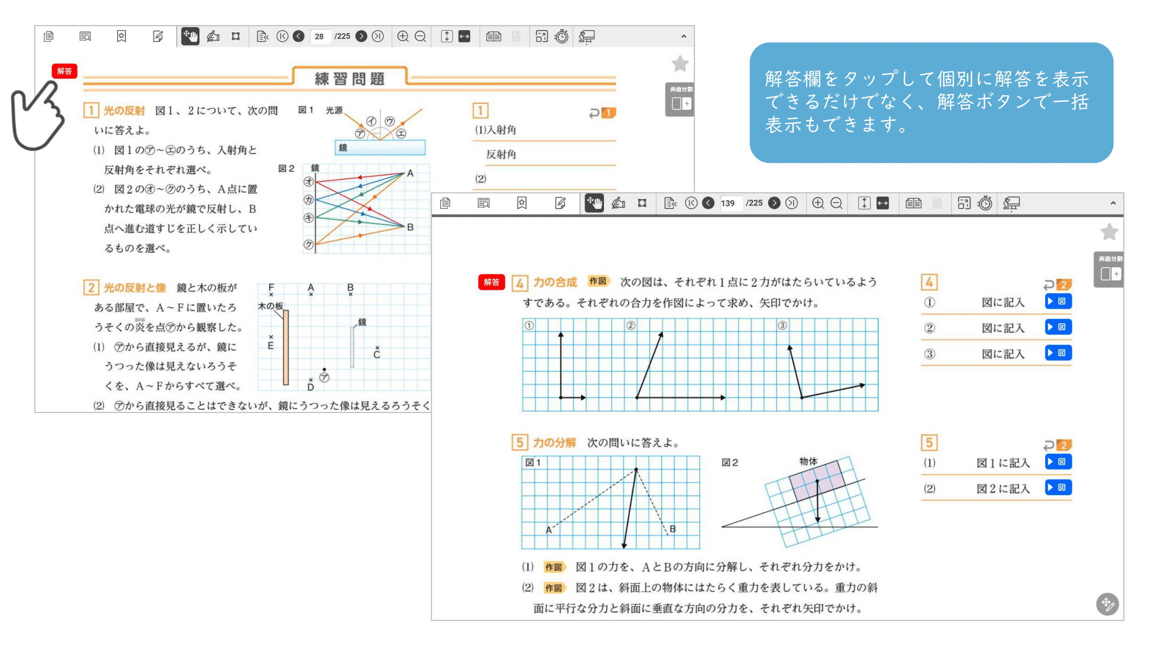Click the two-page spread view icon in page 139 toolbar
This screenshot has height=646, width=1149.
click(913, 203)
